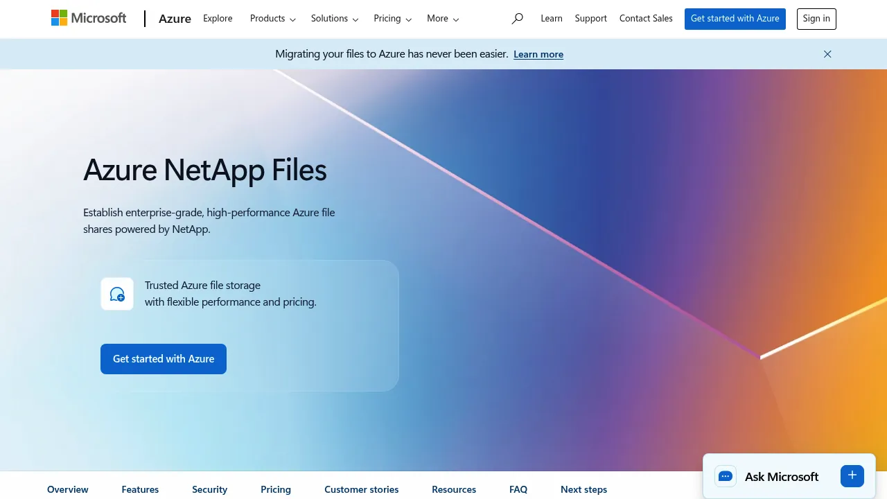887x499 pixels.
Task: Click the Azure NetApp Files heading
Action: [x=205, y=170]
